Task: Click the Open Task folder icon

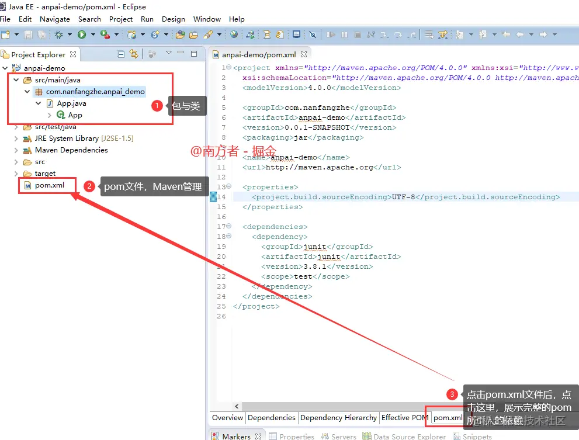Action: [193, 34]
